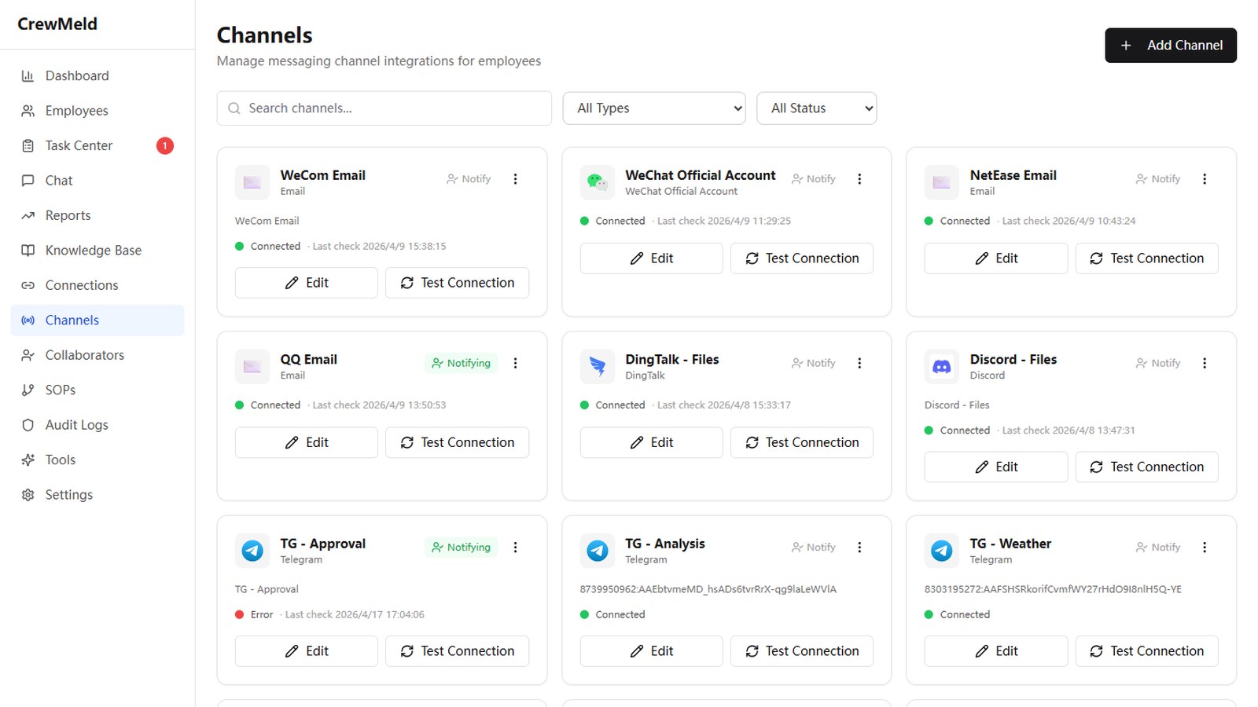
Task: Test Connection for TG - Approval
Action: click(x=457, y=651)
